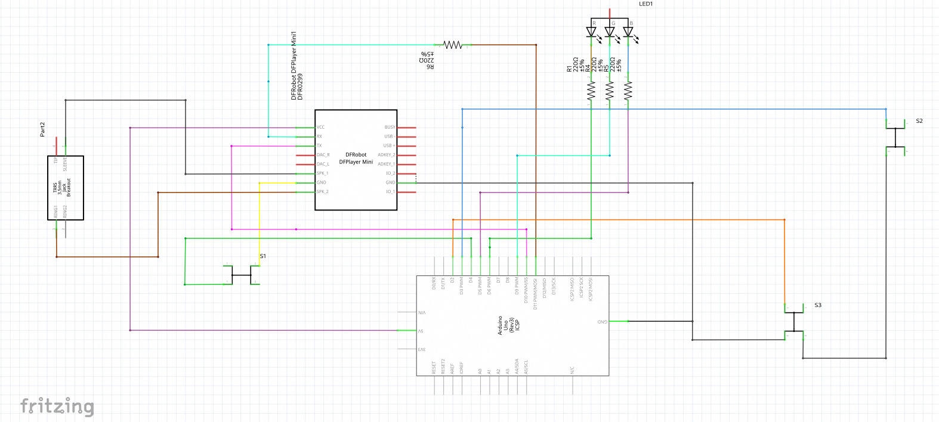Click the BUSY pin label
The width and height of the screenshot is (939, 422).
(390, 128)
